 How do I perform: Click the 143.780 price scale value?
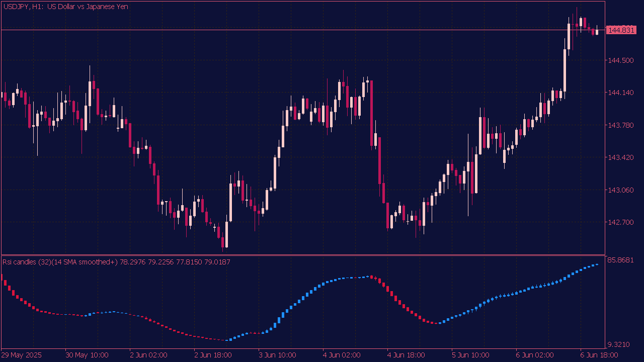pos(621,125)
